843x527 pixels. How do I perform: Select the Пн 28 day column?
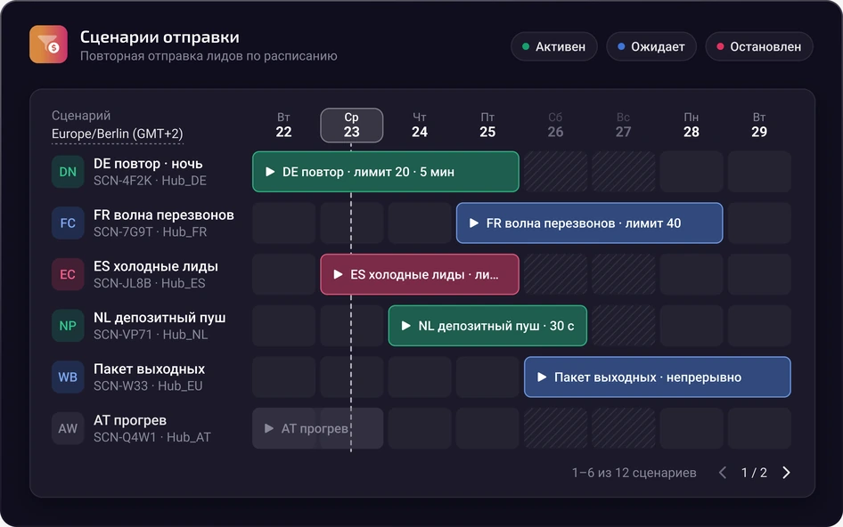point(692,126)
